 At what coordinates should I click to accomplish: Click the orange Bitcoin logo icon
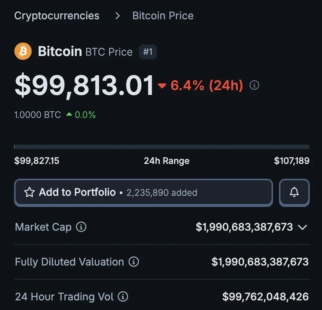tap(23, 52)
